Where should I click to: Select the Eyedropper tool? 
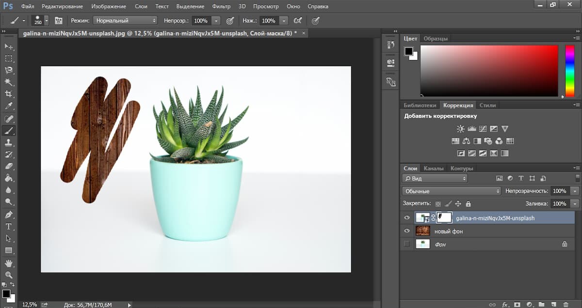(8, 106)
